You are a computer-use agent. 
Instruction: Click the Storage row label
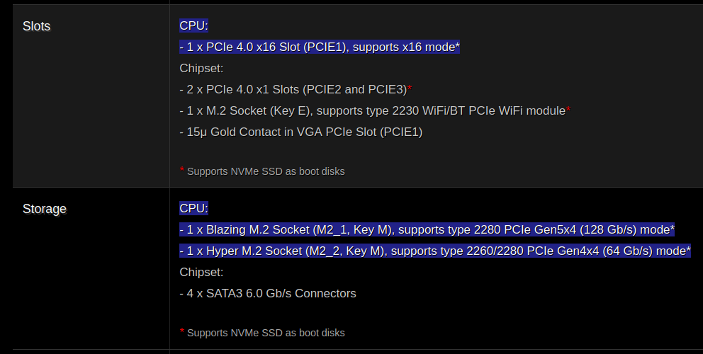tap(45, 209)
